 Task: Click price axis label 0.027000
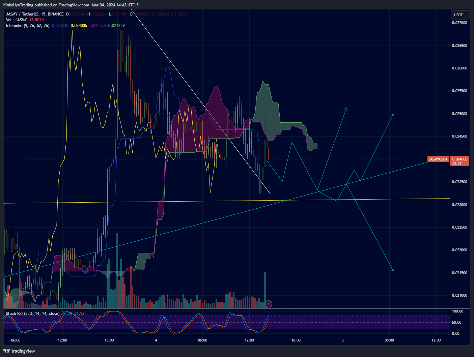coord(459,23)
